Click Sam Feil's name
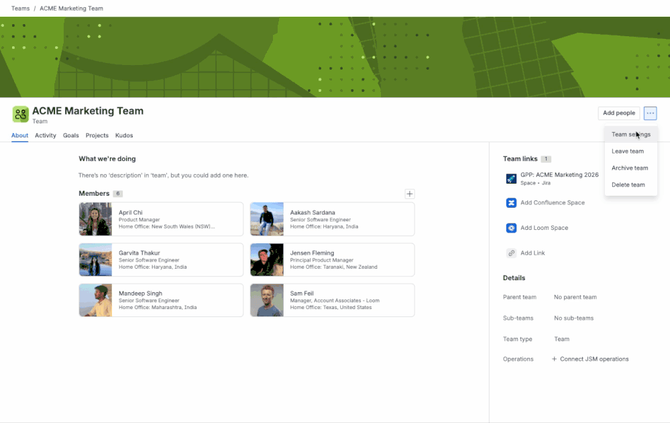 point(302,294)
